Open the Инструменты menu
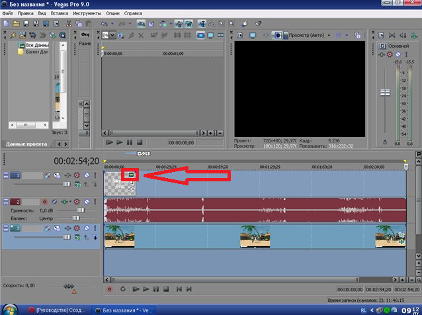The width and height of the screenshot is (422, 315). click(87, 13)
